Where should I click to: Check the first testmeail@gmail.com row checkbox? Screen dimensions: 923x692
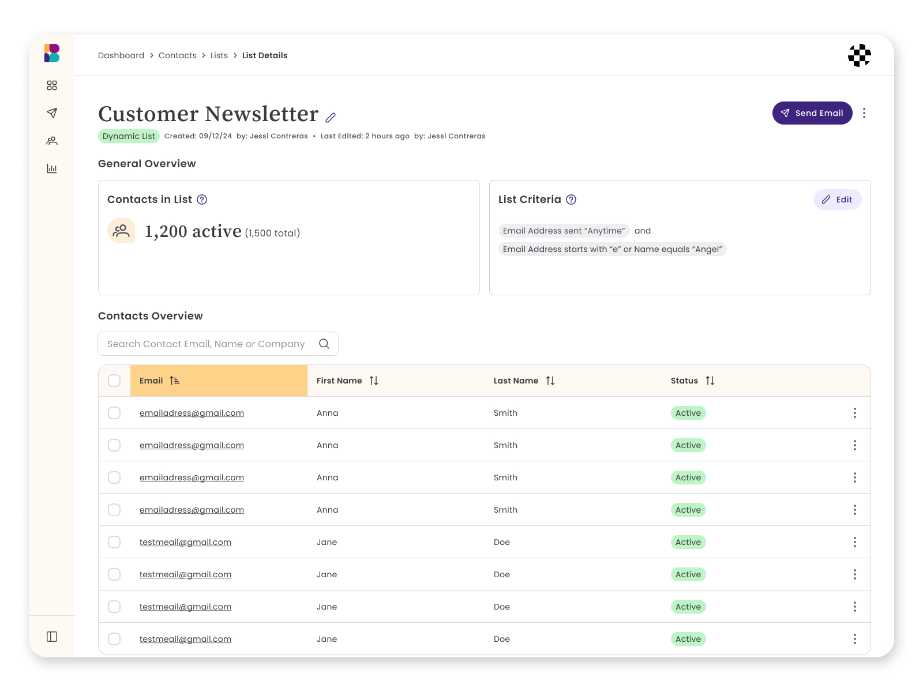point(114,542)
